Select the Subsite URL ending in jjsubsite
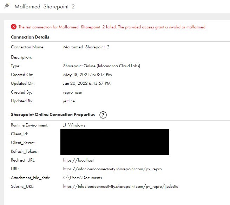The height and width of the screenshot is (205, 230). point(121,186)
